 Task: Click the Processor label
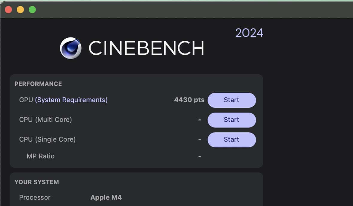35,198
